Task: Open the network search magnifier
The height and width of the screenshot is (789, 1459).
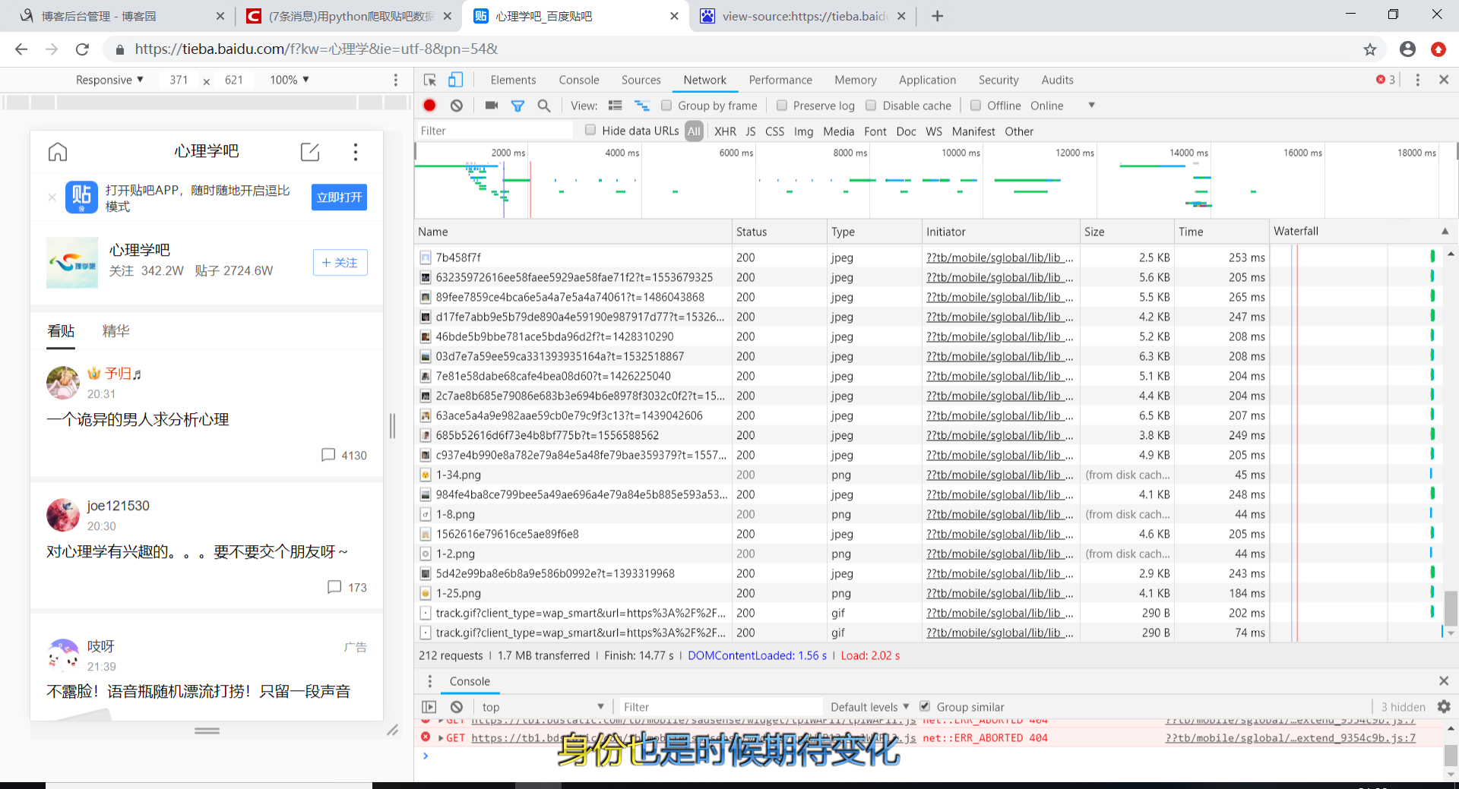Action: click(x=544, y=106)
